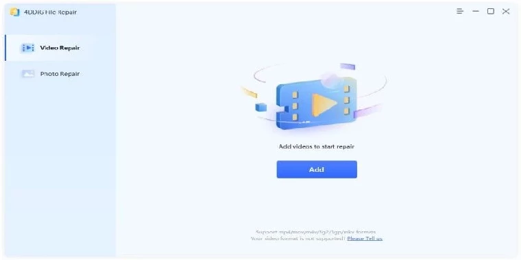Click the Add videos to start repair text
Image resolution: width=521 pixels, height=260 pixels.
316,146
